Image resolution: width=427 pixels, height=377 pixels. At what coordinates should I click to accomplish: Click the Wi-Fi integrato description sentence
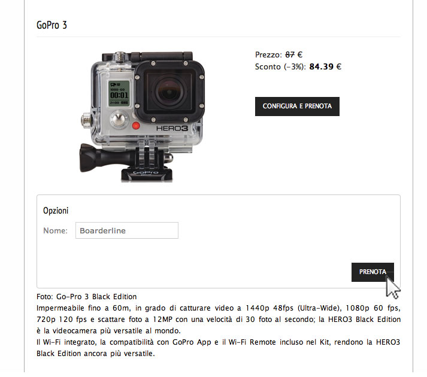218,348
